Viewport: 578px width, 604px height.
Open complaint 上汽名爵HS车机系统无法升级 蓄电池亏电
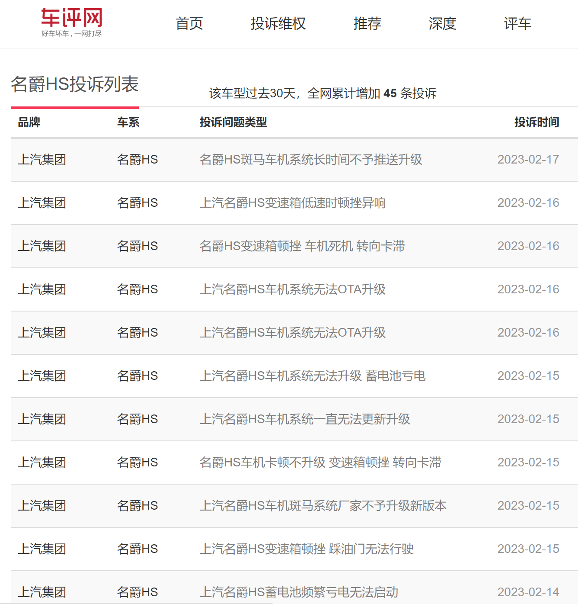click(313, 376)
